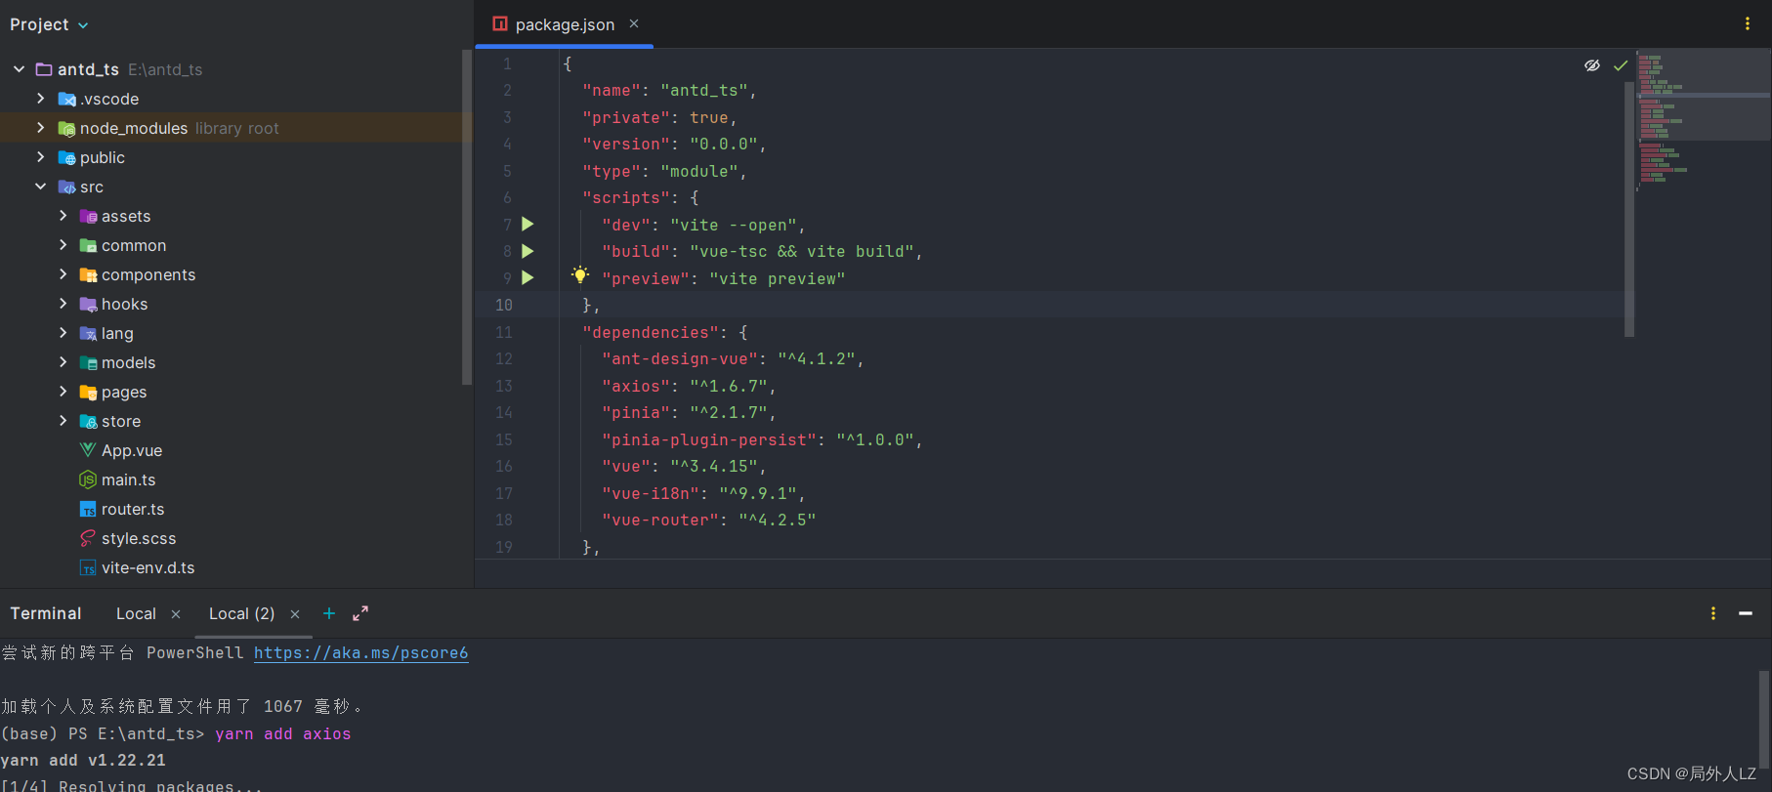Image resolution: width=1772 pixels, height=792 pixels.
Task: Maximize the terminal panel with expand icon
Action: (360, 613)
